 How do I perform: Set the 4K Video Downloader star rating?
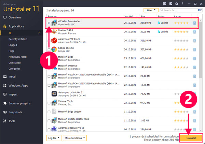pyautogui.click(x=181, y=23)
